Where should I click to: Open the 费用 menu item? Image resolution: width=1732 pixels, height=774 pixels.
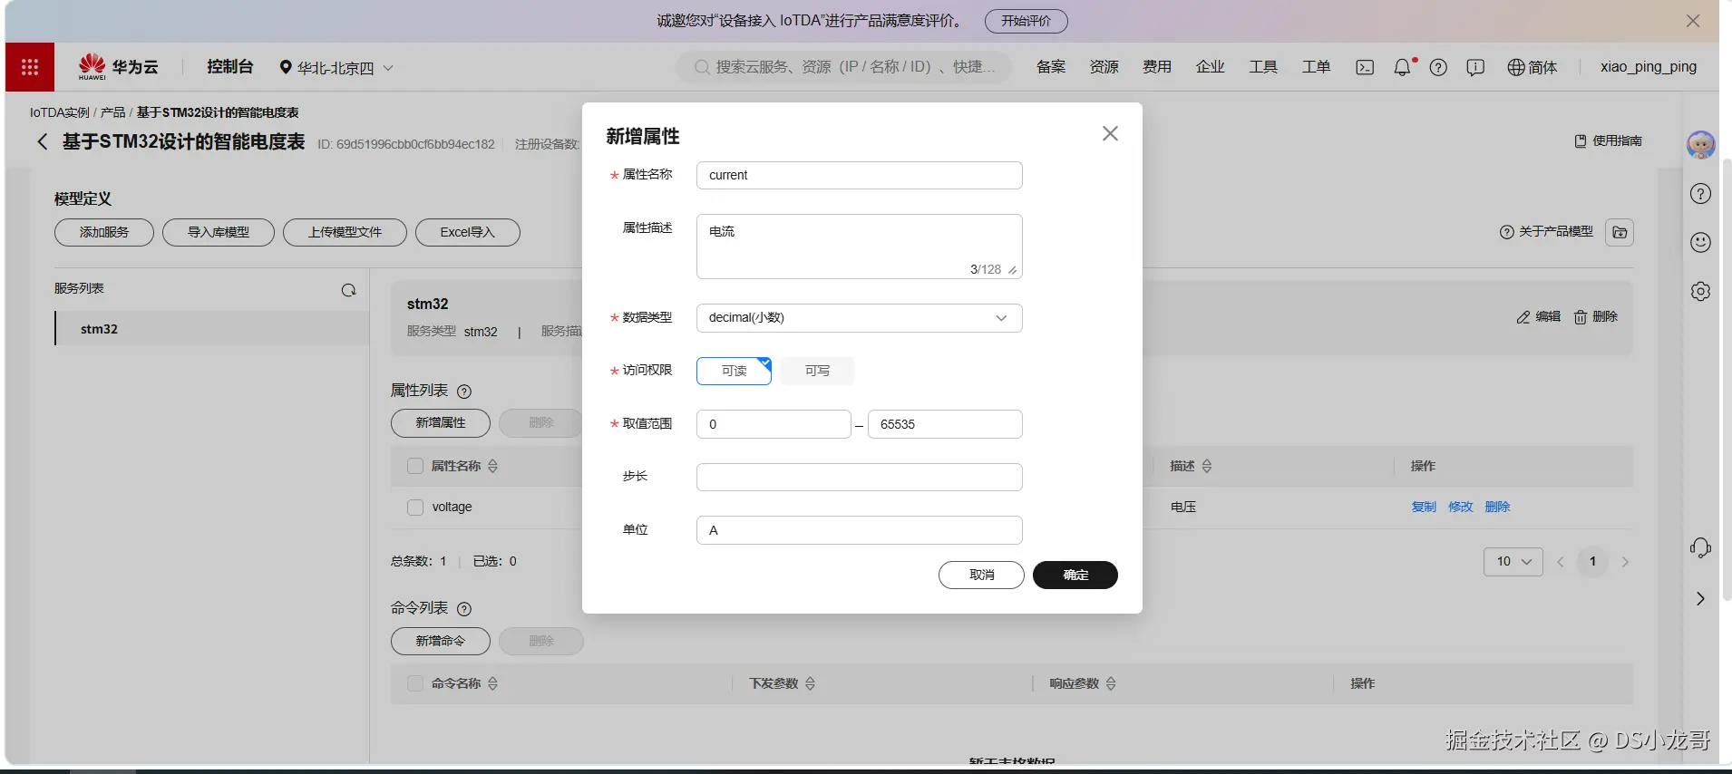(x=1157, y=67)
